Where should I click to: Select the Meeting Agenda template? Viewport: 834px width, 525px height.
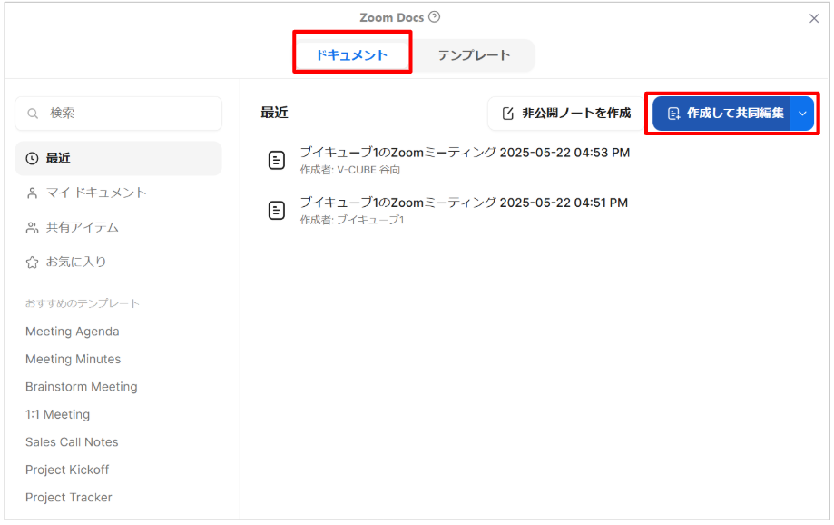pos(73,332)
